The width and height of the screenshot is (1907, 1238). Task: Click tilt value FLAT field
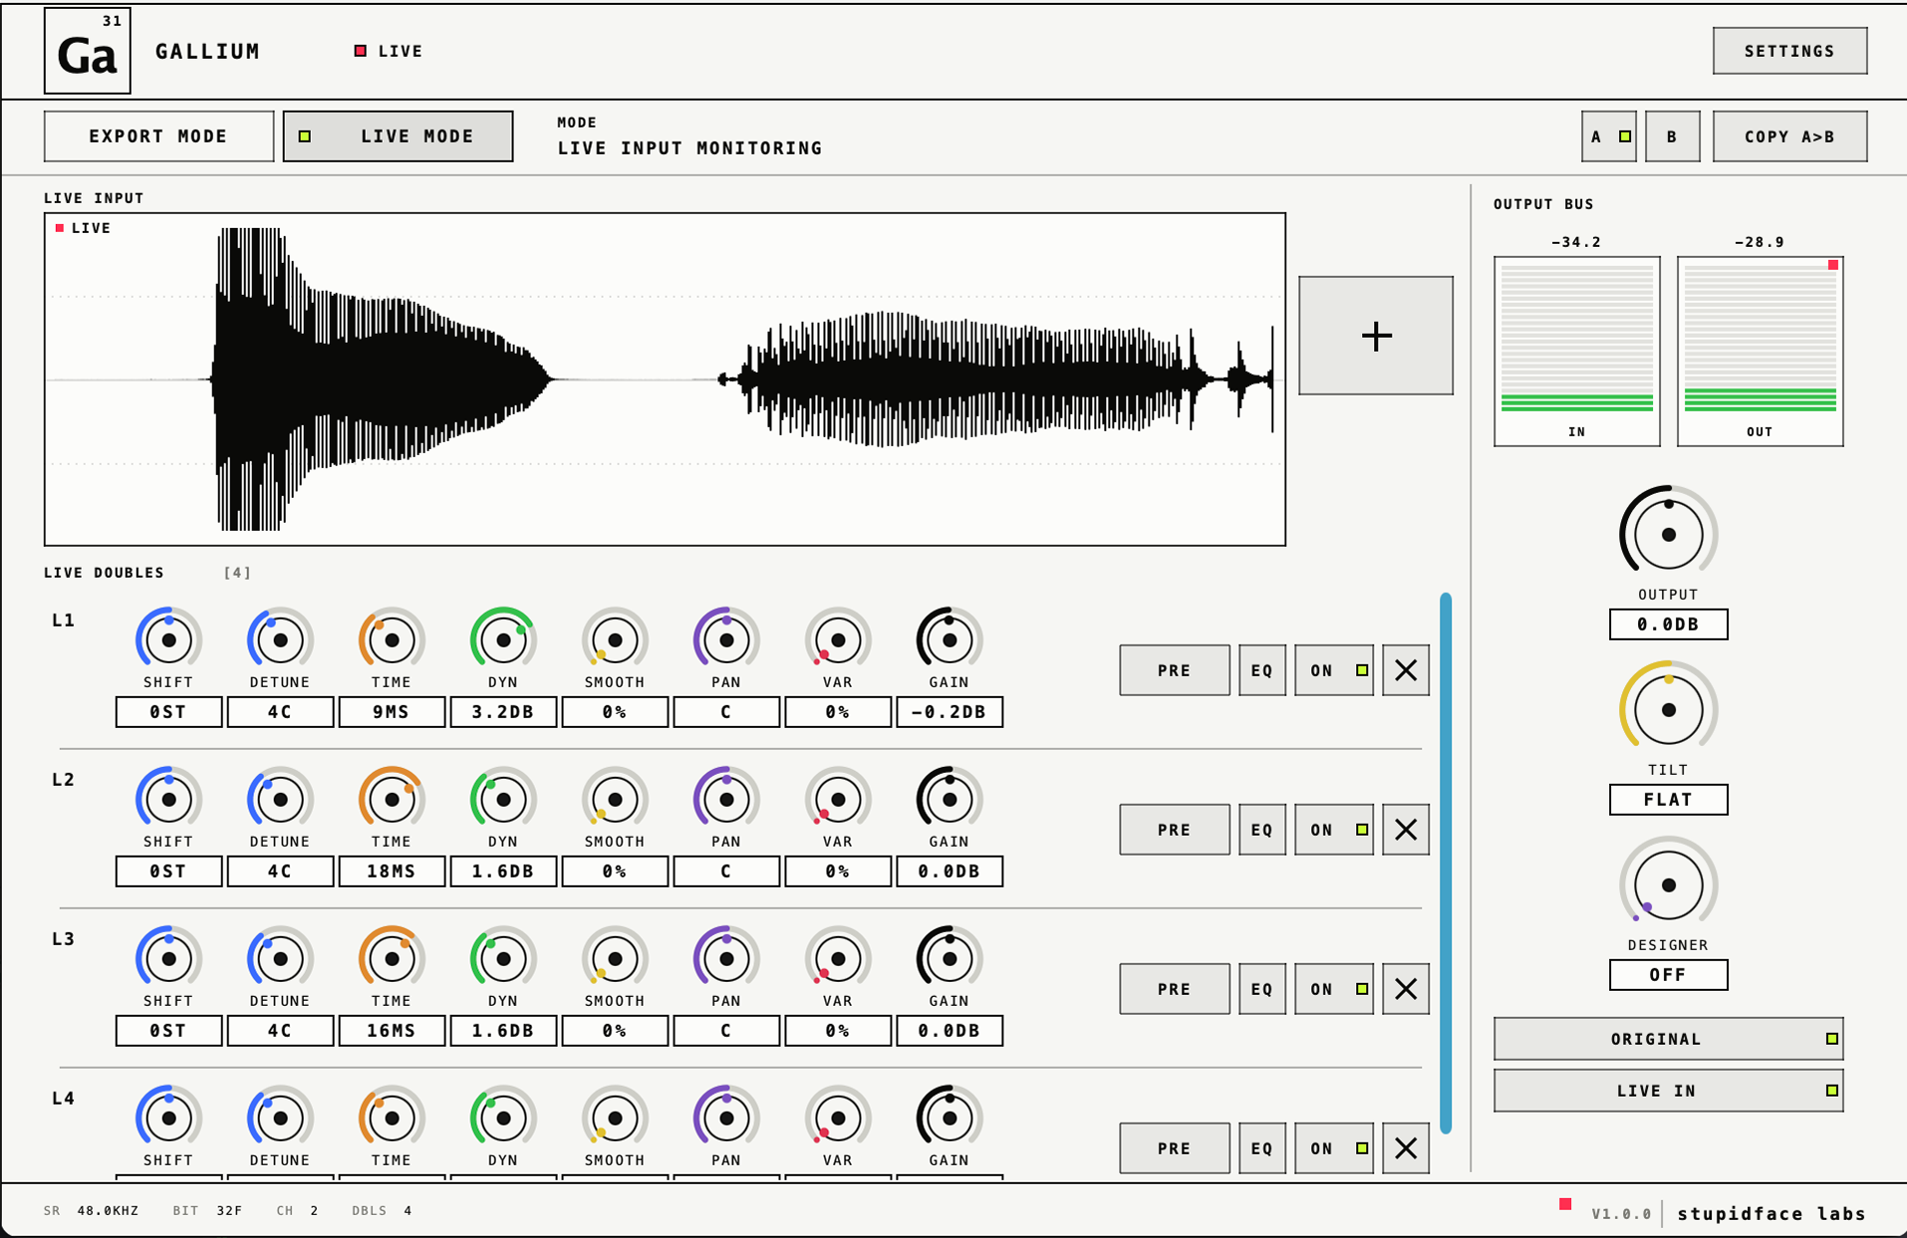1668,800
